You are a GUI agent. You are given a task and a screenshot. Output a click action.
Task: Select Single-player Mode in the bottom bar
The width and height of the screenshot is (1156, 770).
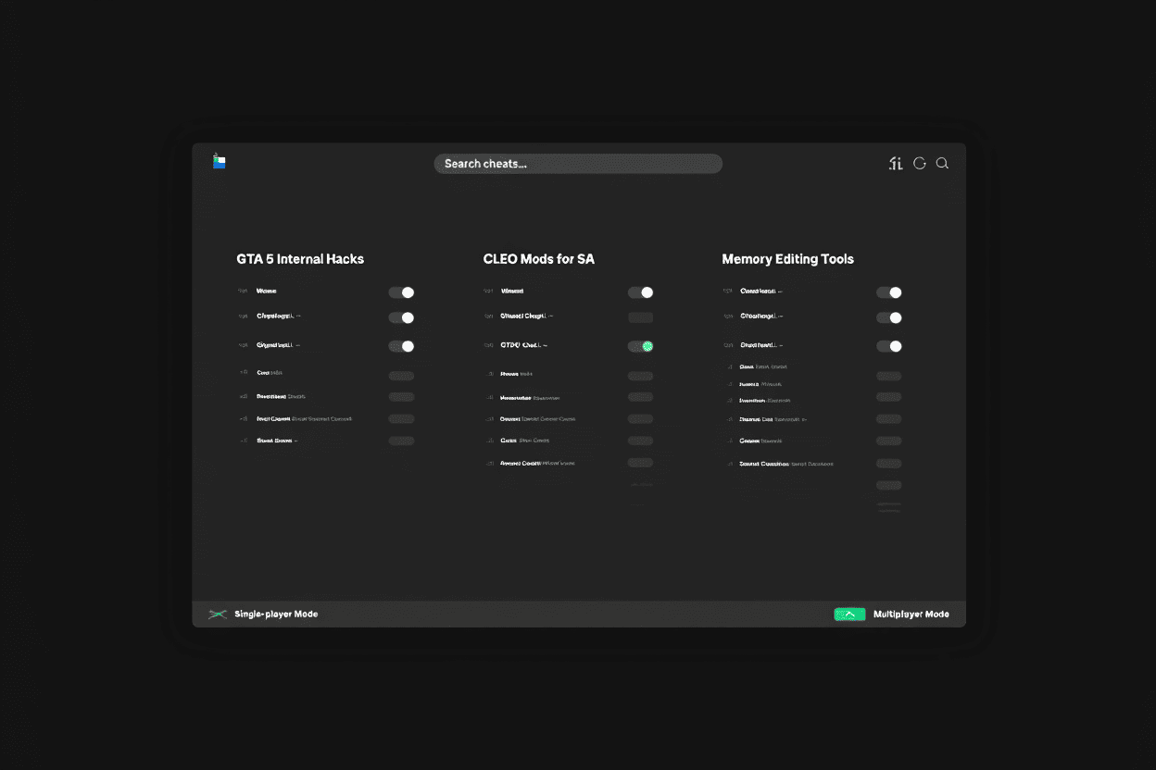(276, 615)
